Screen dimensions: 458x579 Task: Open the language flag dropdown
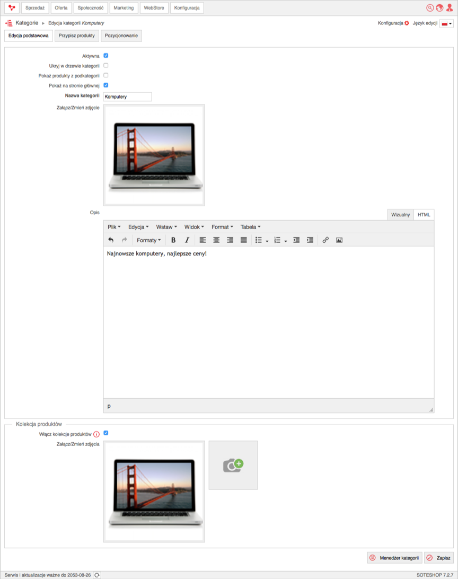click(x=446, y=24)
